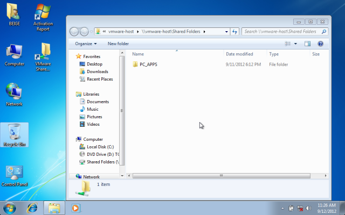Click the PC_APPS folder icon
Image resolution: width=345 pixels, height=215 pixels.
tap(135, 64)
